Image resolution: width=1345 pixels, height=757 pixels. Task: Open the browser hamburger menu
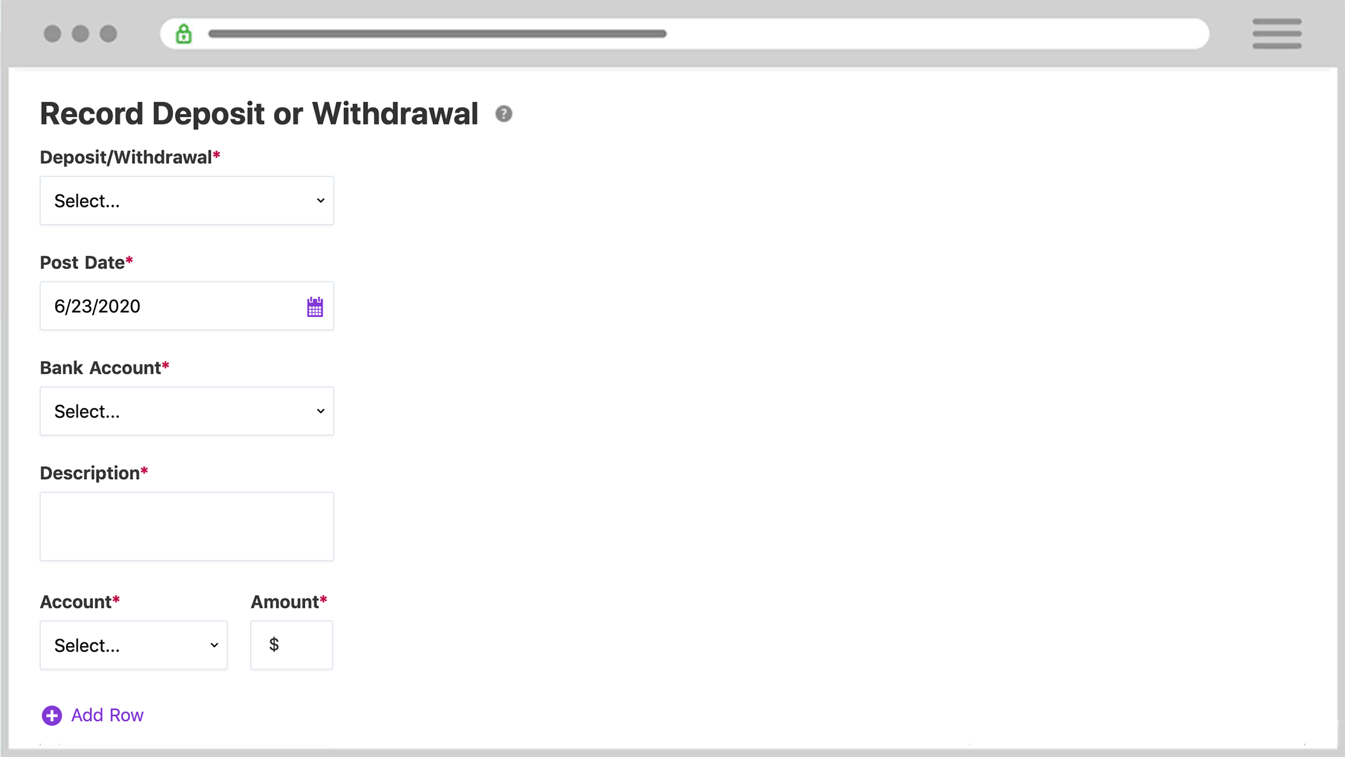(1276, 33)
